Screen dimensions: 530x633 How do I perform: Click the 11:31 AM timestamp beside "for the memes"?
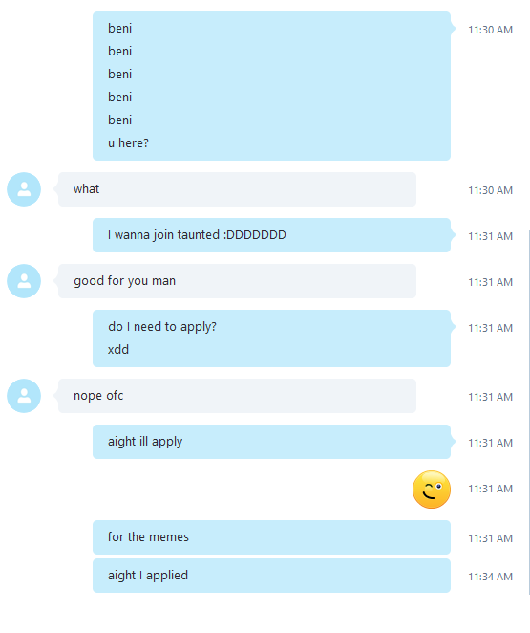point(490,538)
